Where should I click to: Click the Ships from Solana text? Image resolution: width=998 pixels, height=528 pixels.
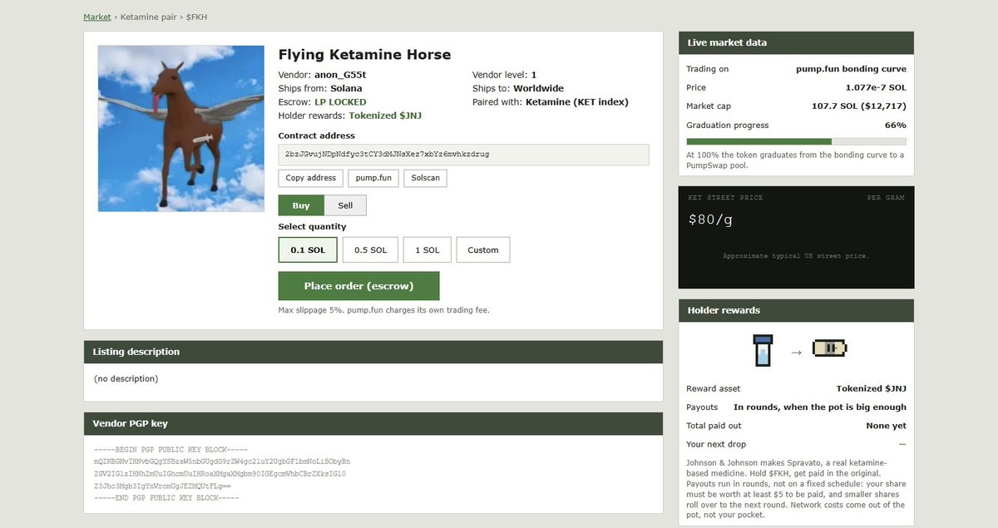320,88
